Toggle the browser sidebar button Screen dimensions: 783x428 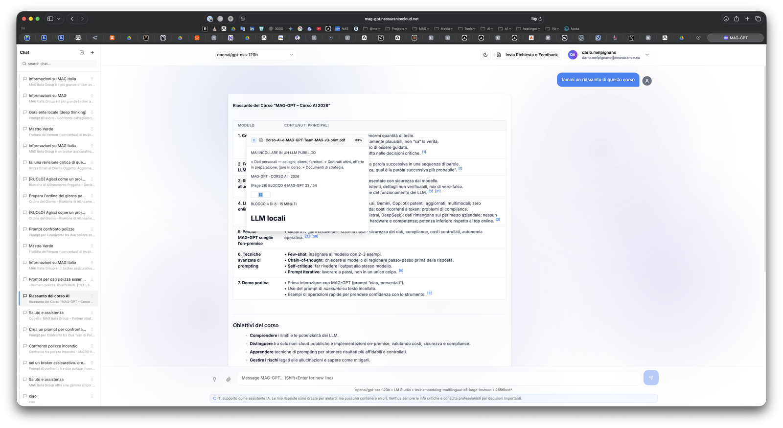[x=50, y=19]
